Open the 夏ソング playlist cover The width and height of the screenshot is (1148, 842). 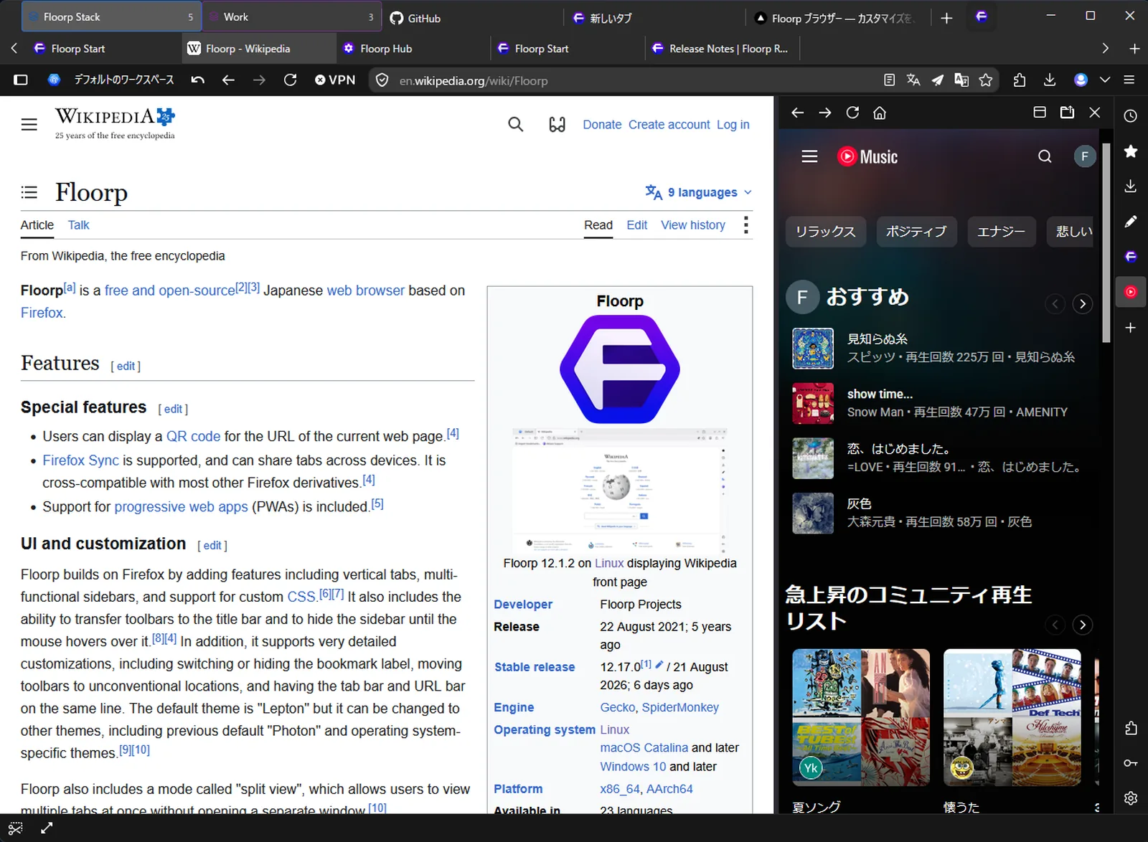(x=861, y=717)
